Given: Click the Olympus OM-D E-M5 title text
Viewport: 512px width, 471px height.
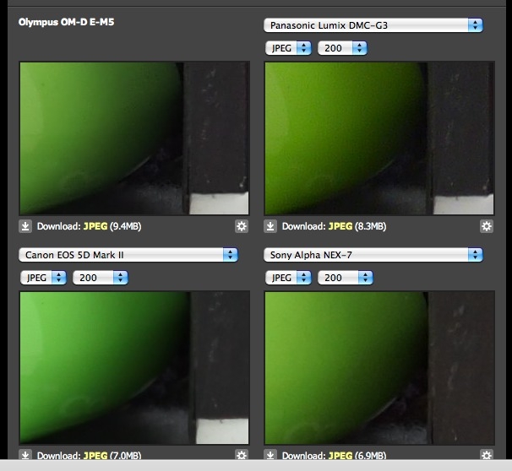Looking at the screenshot, I should pos(66,22).
